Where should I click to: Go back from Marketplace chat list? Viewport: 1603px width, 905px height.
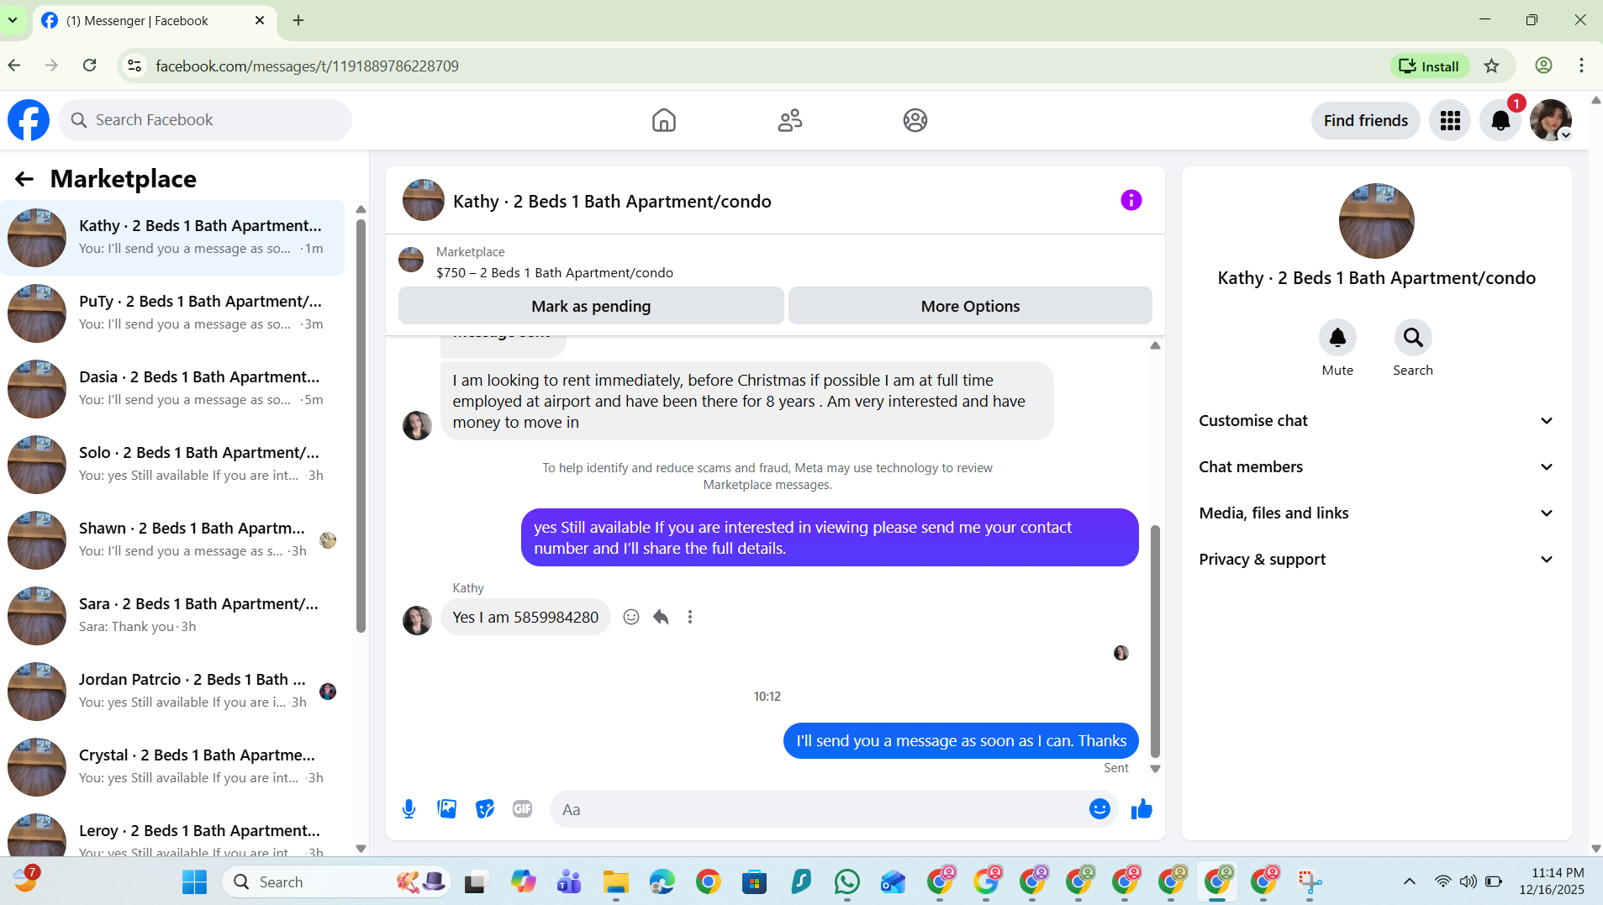click(24, 179)
